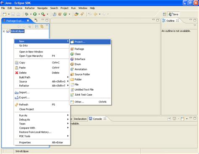Close the Console view tab
Screen dimensions: 199x154
click(105, 119)
